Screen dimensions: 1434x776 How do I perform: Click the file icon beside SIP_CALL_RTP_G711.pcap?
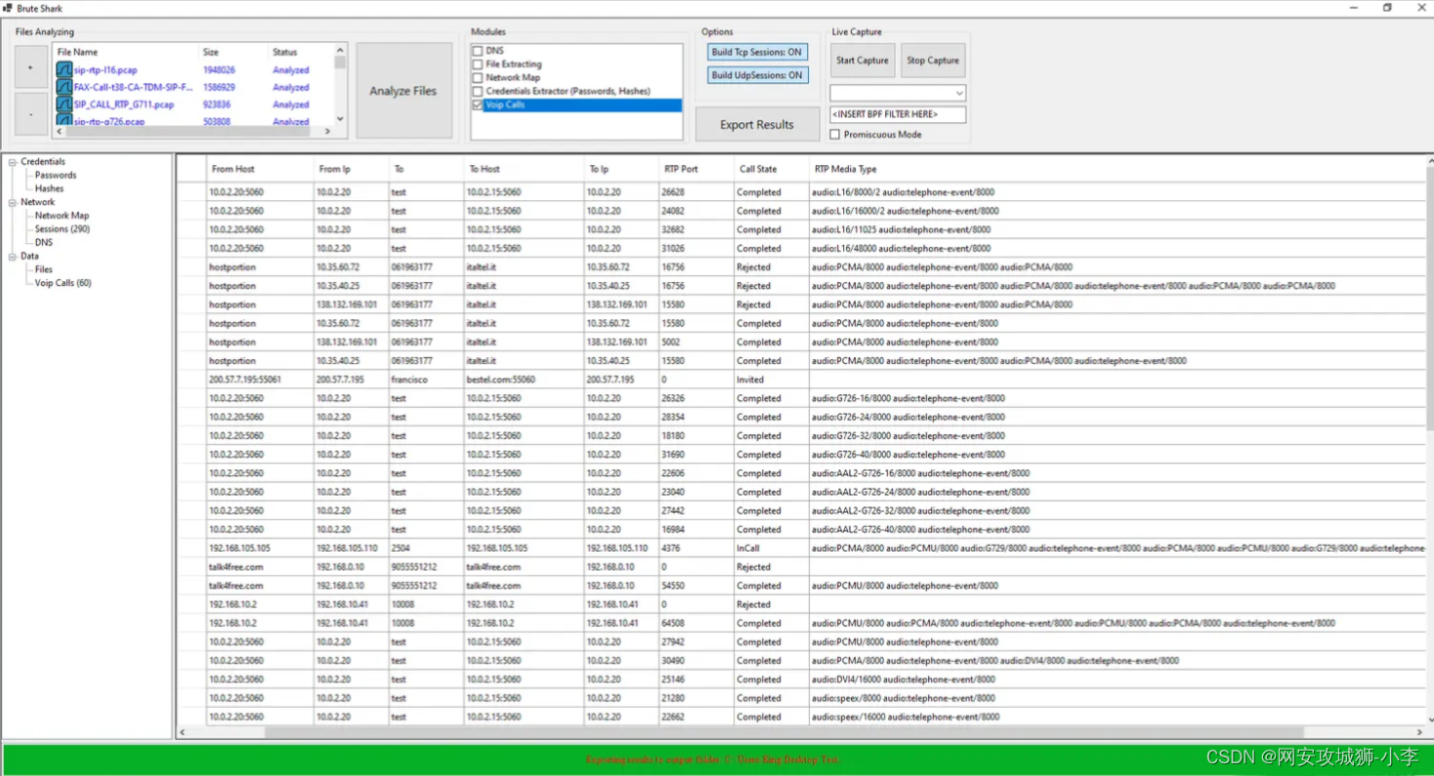click(63, 104)
